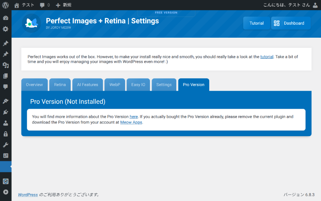321x201 pixels.
Task: Click the here link about Pro Version
Action: [x=134, y=117]
